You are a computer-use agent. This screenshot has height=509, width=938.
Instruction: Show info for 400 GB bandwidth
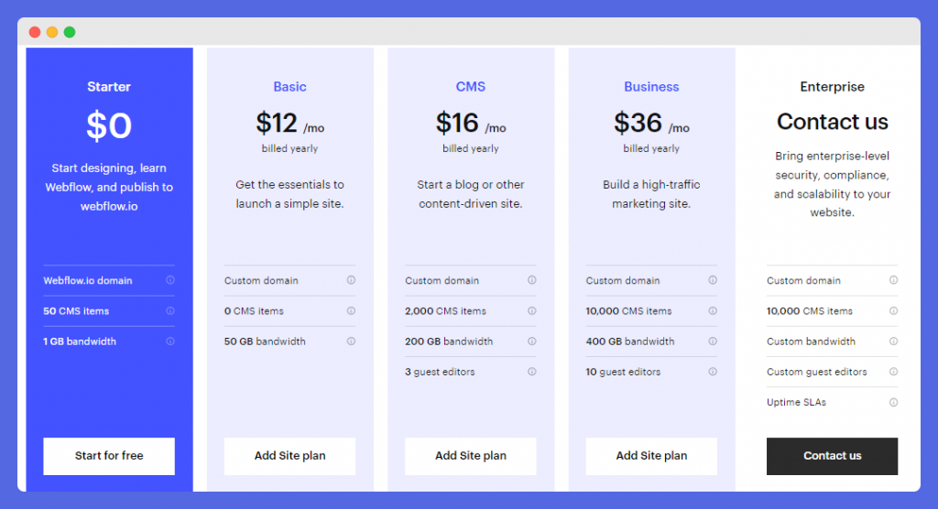point(713,341)
